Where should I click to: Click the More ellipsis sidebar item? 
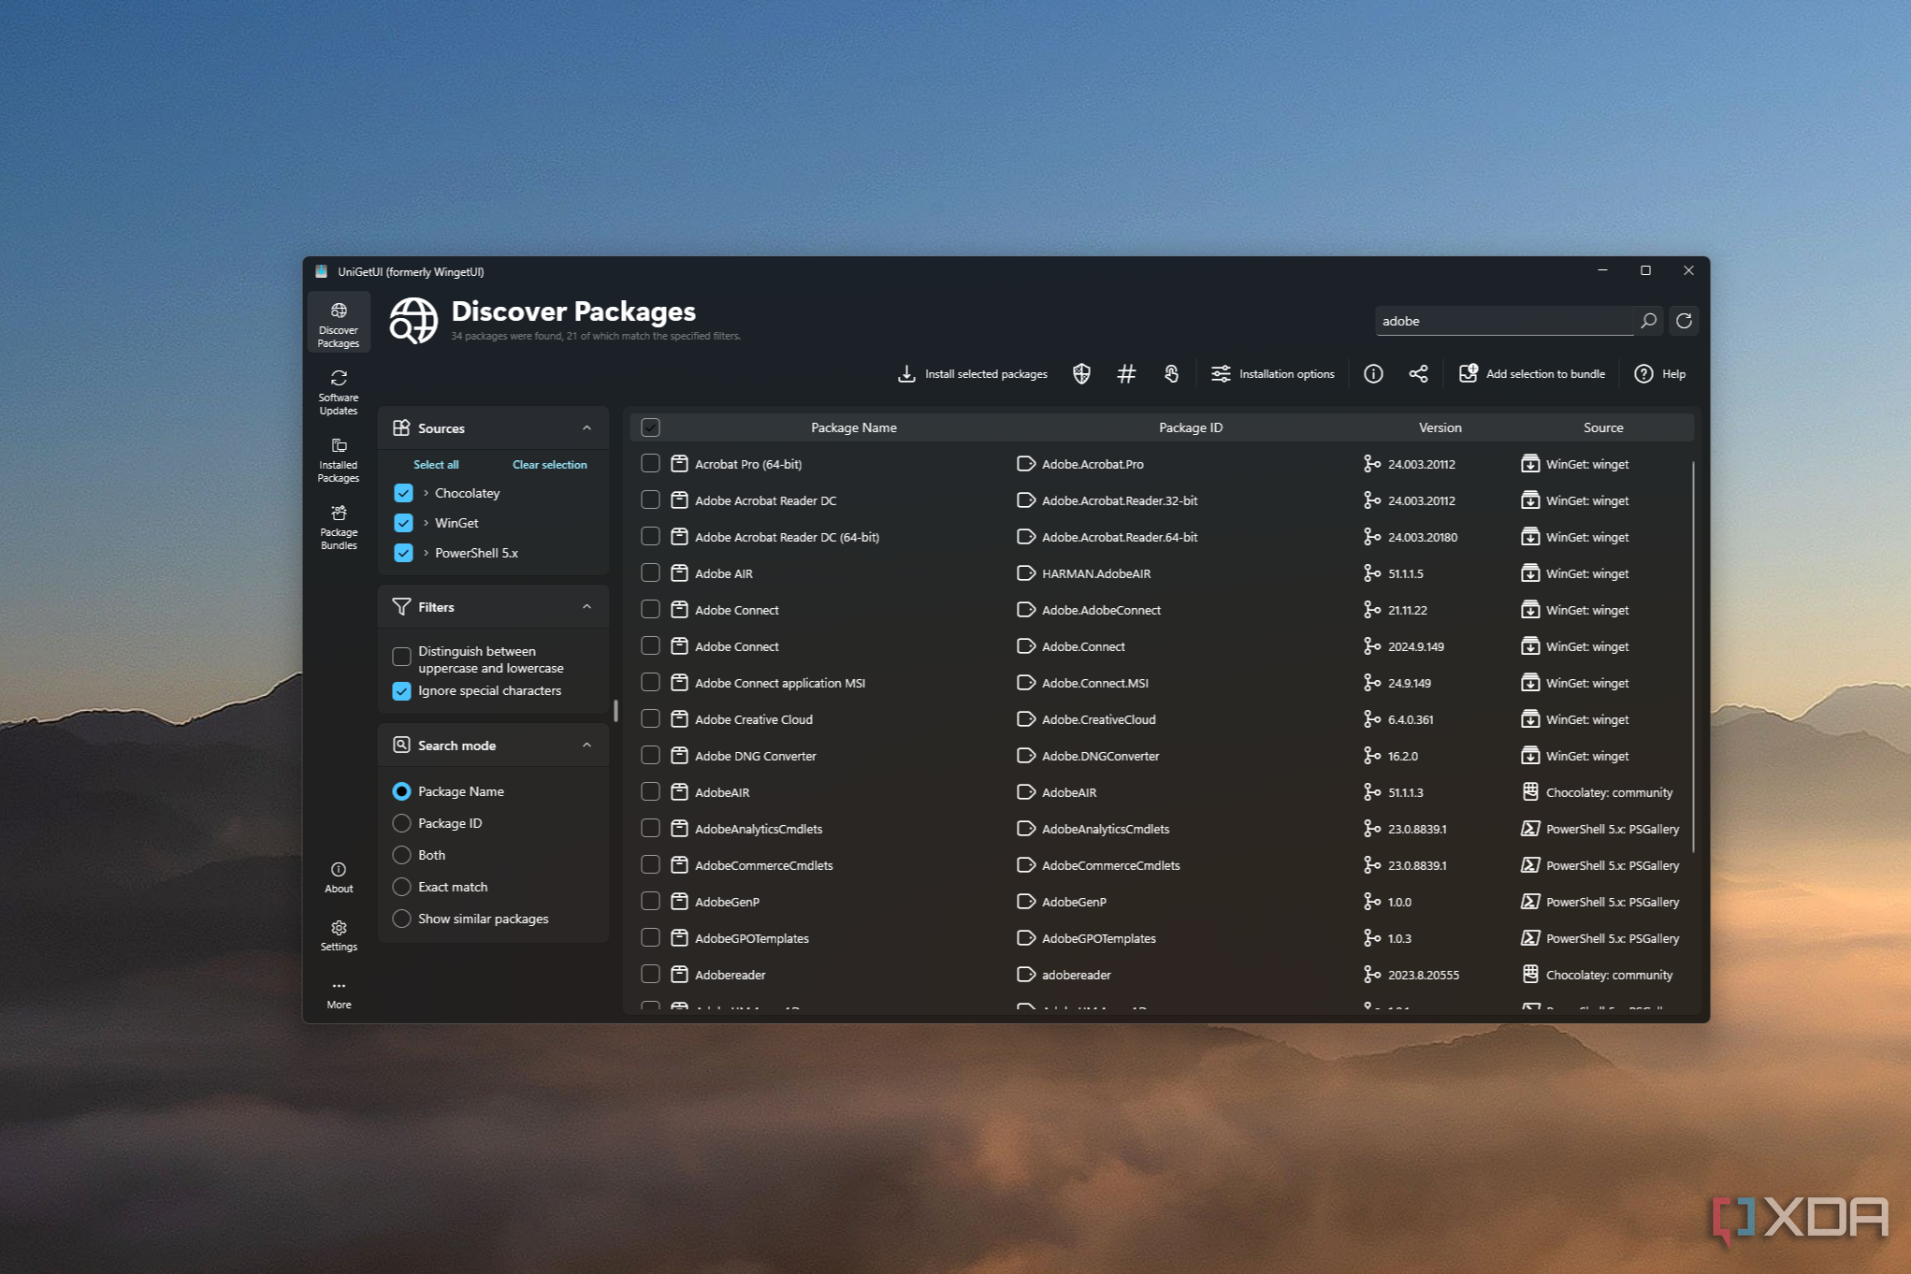point(339,993)
